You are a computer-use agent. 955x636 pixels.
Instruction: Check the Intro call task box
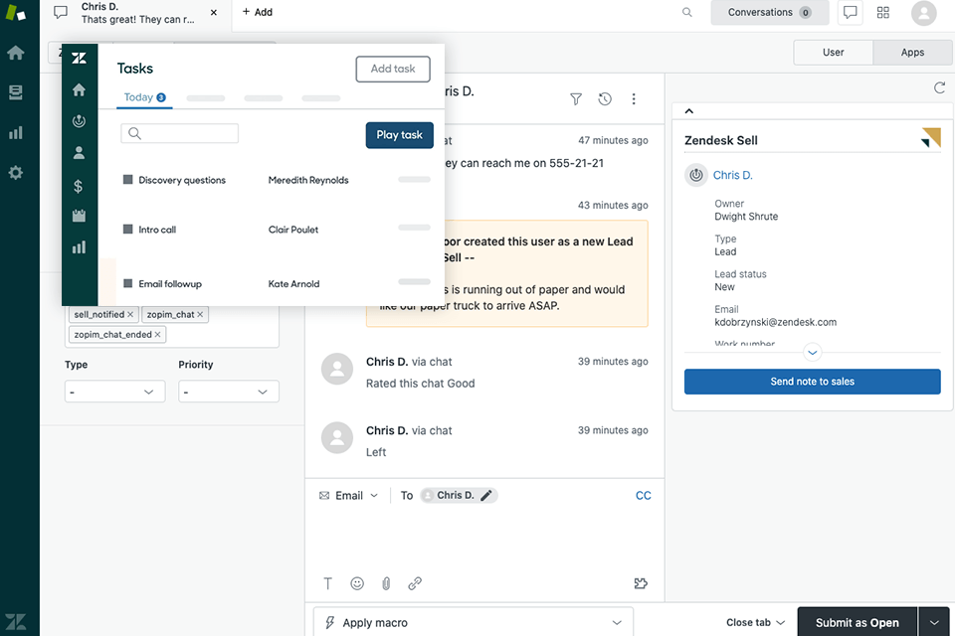(x=128, y=229)
